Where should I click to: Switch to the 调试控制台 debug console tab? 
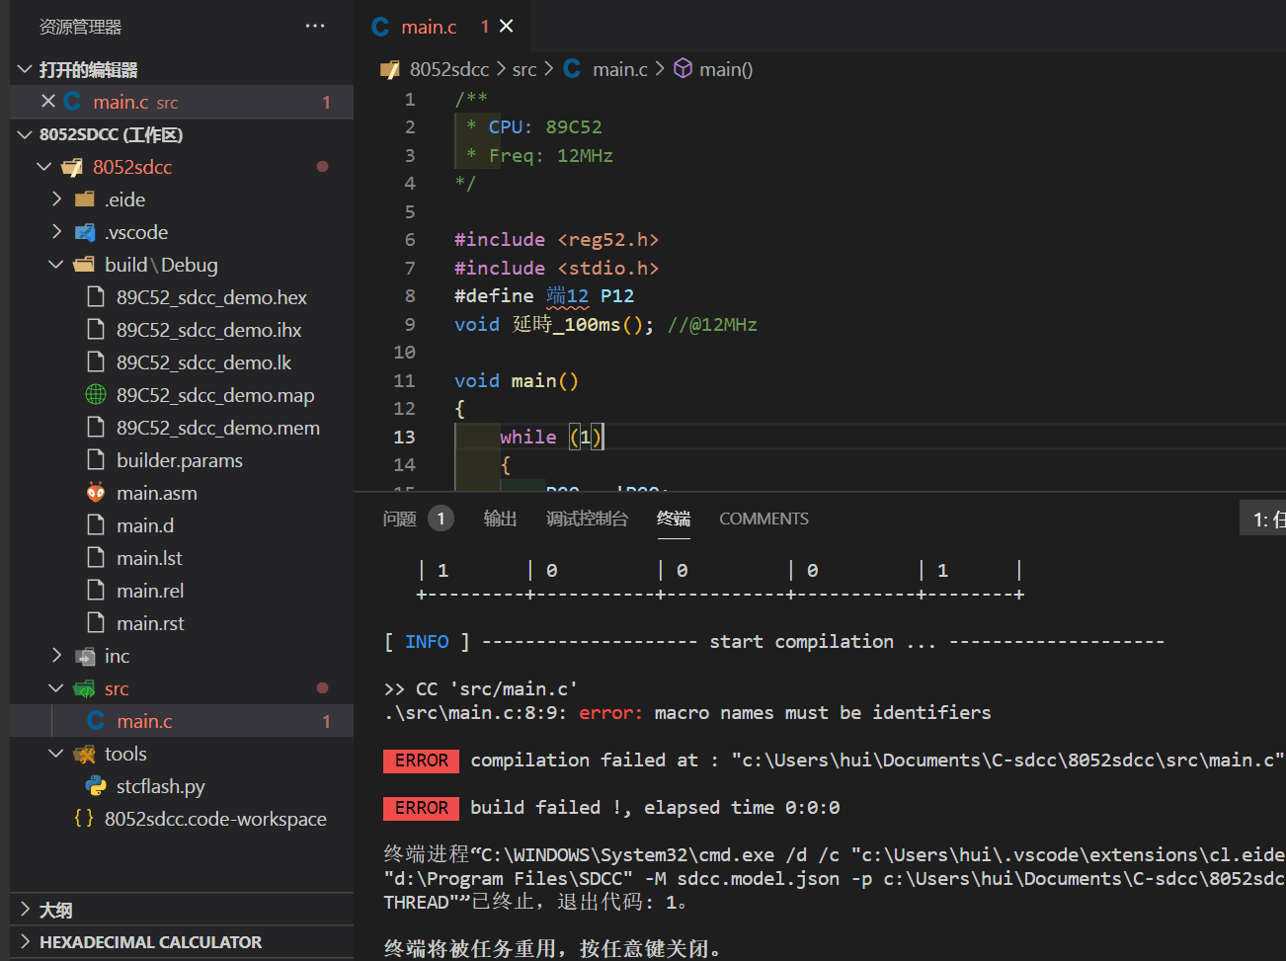[587, 519]
